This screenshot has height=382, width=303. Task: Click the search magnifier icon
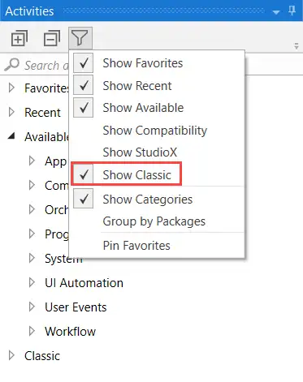(12, 65)
